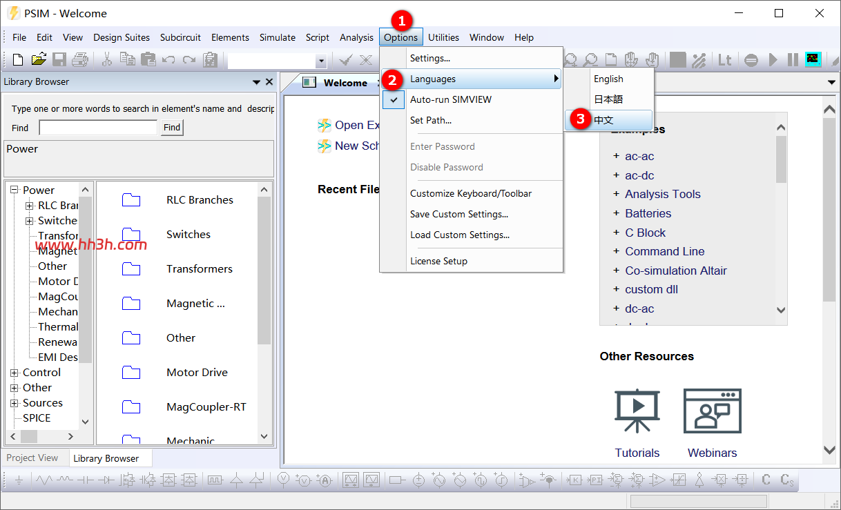Expand the Languages submenu

471,79
